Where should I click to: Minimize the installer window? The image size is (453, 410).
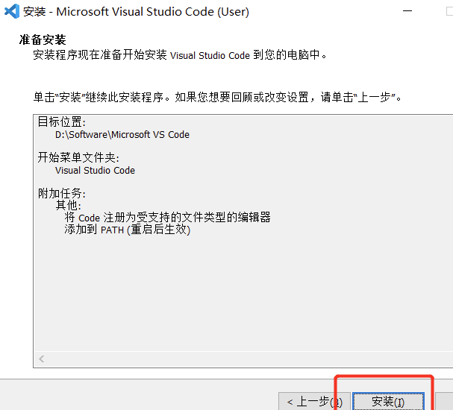point(407,11)
